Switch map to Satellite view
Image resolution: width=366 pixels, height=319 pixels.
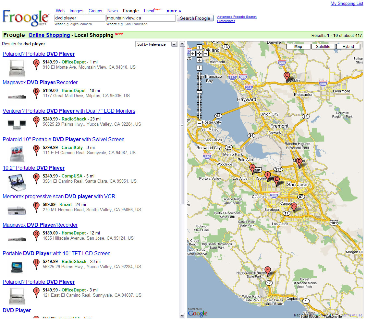click(x=323, y=47)
